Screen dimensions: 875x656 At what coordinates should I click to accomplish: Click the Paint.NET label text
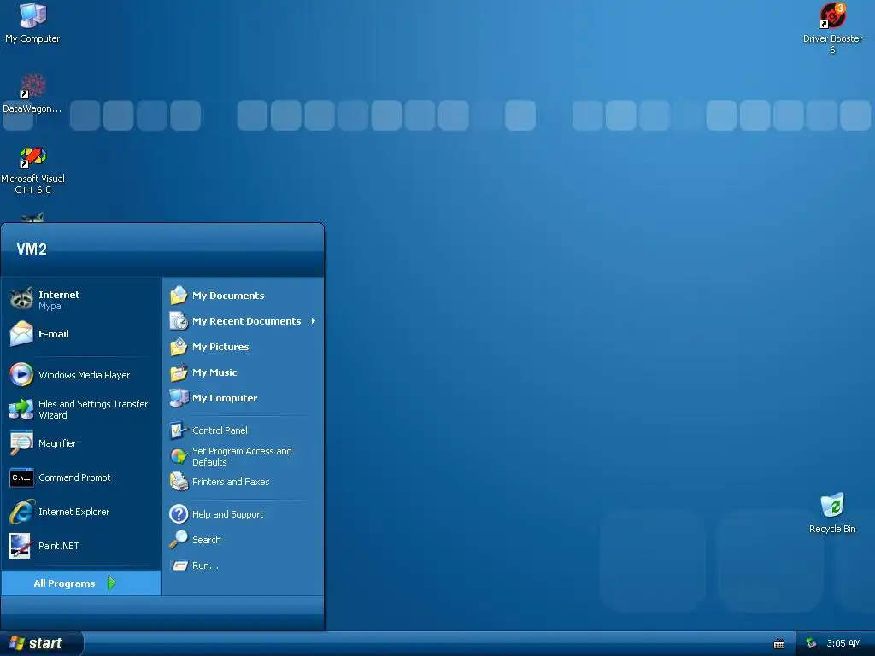tap(59, 546)
